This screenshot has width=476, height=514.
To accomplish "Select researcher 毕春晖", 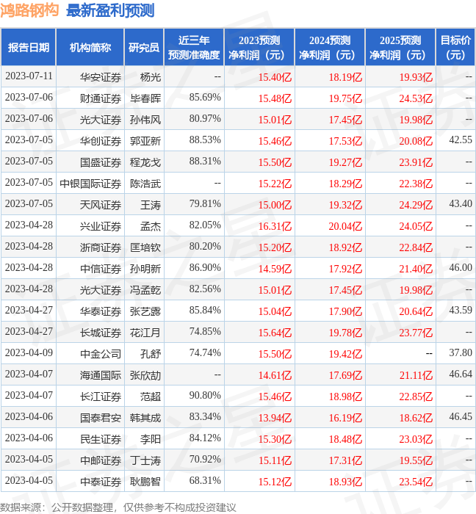I will 145,98.
